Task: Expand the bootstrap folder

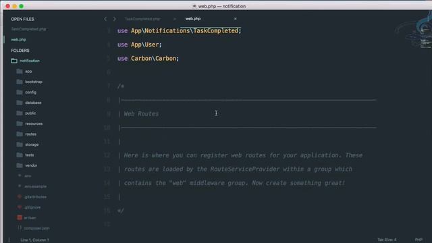Action: (x=30, y=82)
